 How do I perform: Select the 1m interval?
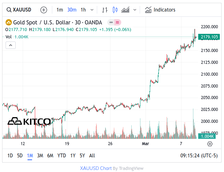60,10
